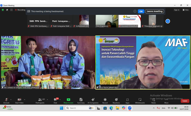Open the View layout menu

[186, 10]
